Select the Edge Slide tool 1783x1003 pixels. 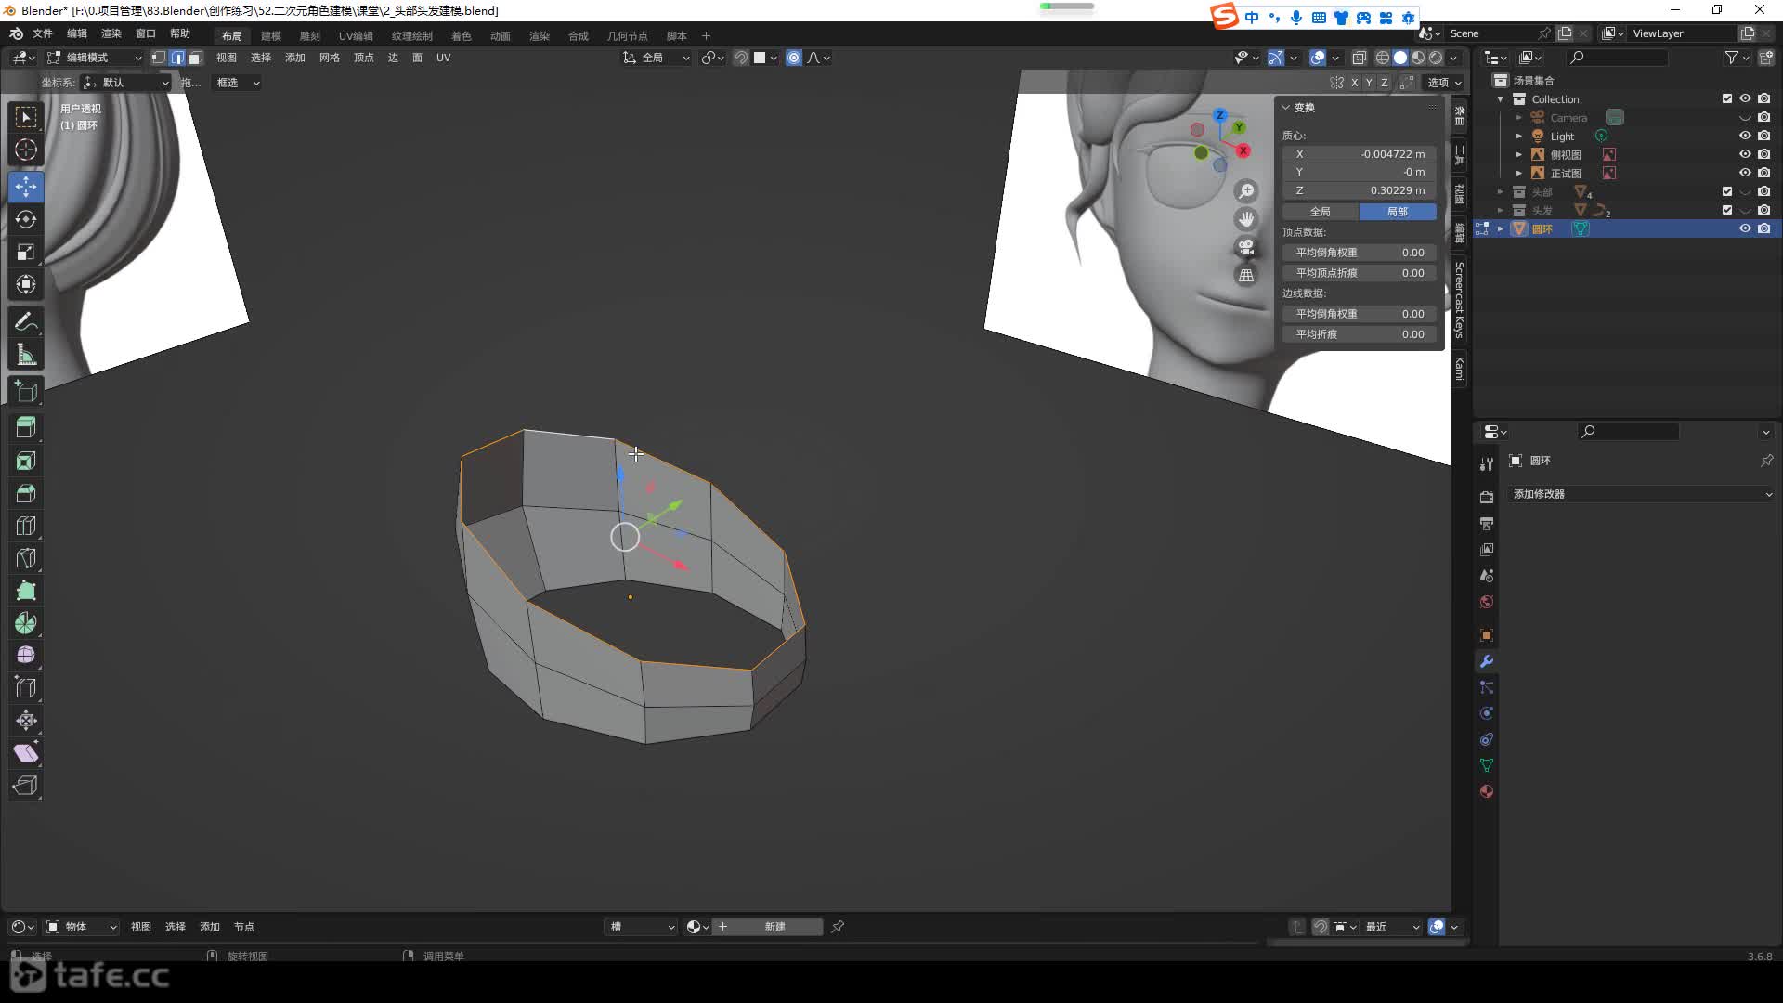tap(26, 688)
